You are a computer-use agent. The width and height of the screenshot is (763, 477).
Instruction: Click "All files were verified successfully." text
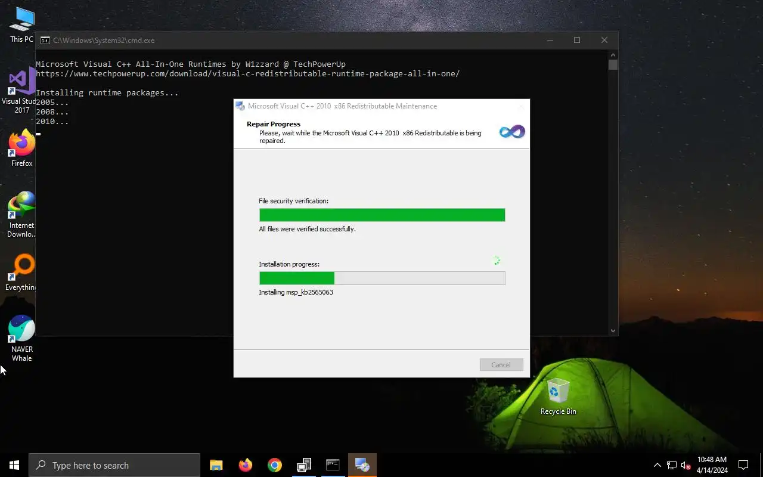tap(307, 229)
